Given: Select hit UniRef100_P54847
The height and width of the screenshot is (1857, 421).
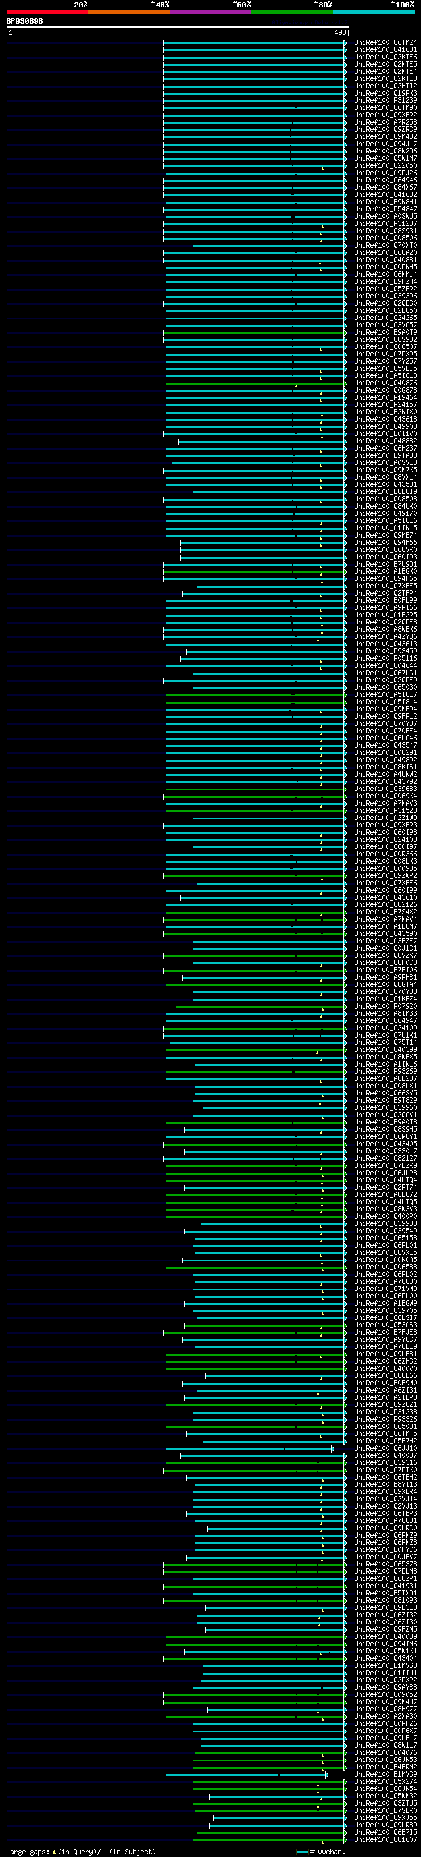Looking at the screenshot, I should click(x=385, y=209).
